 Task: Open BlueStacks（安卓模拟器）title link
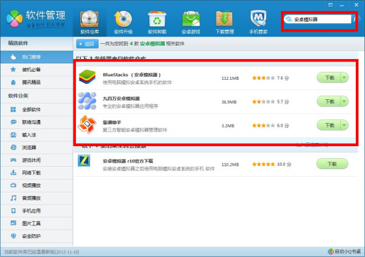tap(132, 75)
